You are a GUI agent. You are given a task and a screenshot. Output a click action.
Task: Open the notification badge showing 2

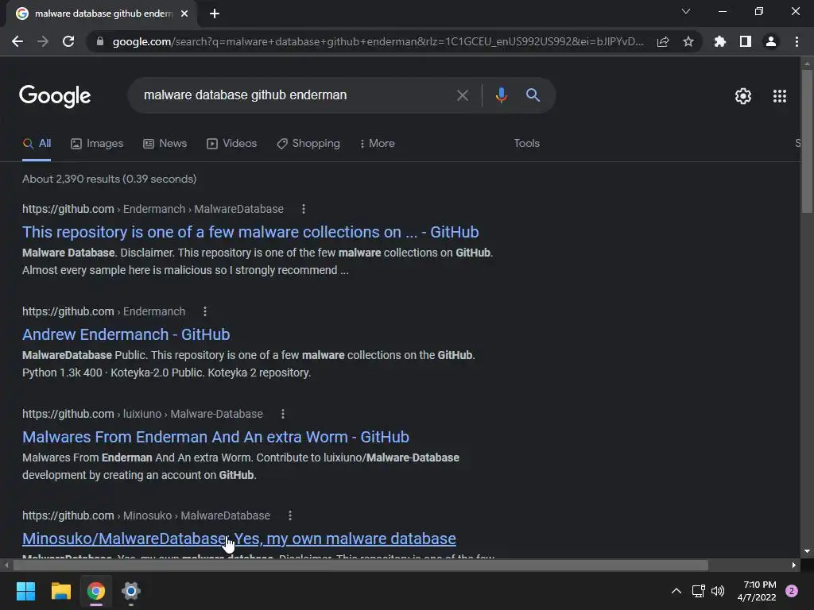pos(791,591)
